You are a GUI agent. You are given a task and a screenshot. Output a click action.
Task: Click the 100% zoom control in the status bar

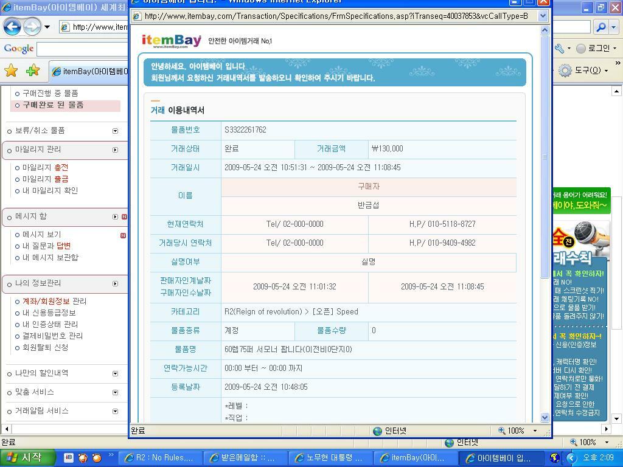pos(515,431)
